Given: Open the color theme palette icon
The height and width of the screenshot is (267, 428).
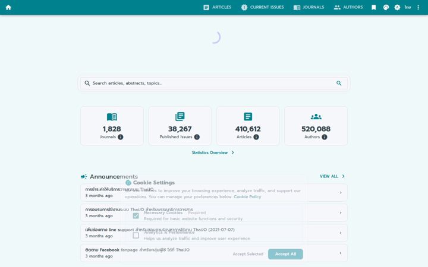Looking at the screenshot, I should click(x=386, y=7).
